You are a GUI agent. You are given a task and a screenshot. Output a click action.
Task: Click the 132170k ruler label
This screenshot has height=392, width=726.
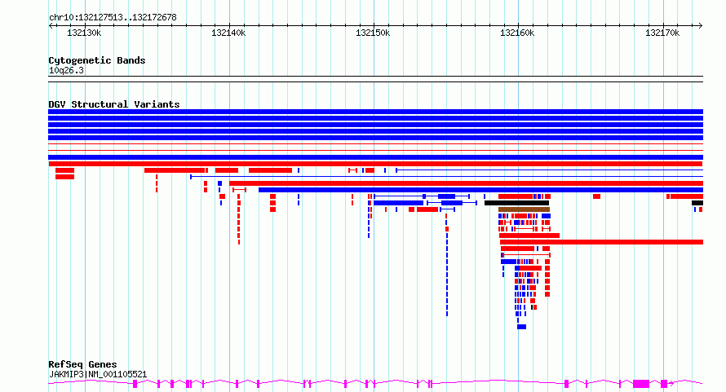(x=662, y=33)
